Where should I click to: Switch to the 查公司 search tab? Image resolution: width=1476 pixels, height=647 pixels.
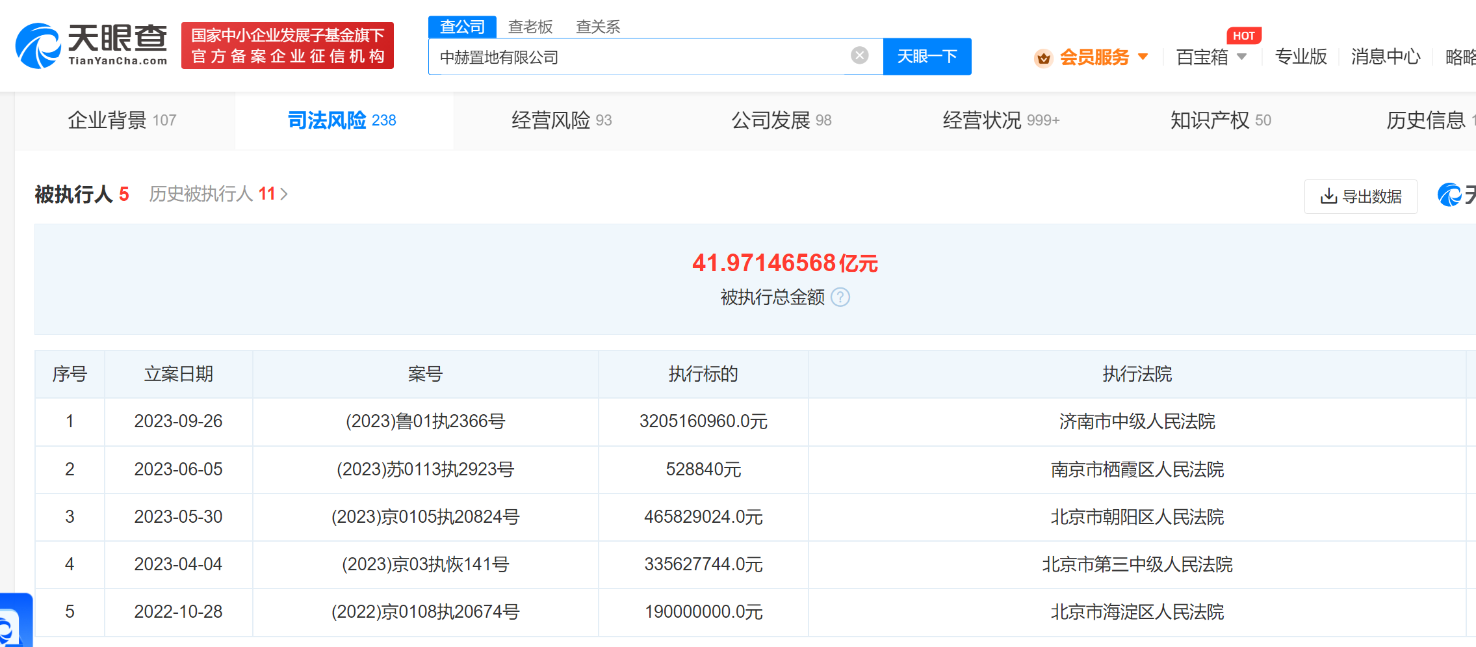(462, 27)
